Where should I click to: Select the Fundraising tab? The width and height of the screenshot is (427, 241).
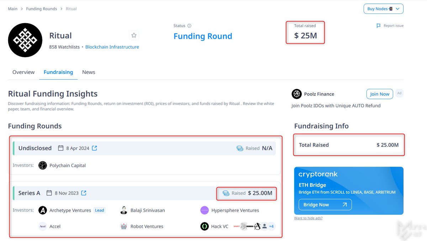pyautogui.click(x=58, y=72)
